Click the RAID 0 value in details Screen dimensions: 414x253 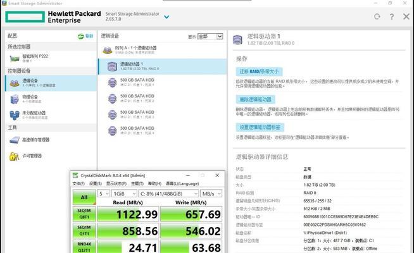coord(310,193)
